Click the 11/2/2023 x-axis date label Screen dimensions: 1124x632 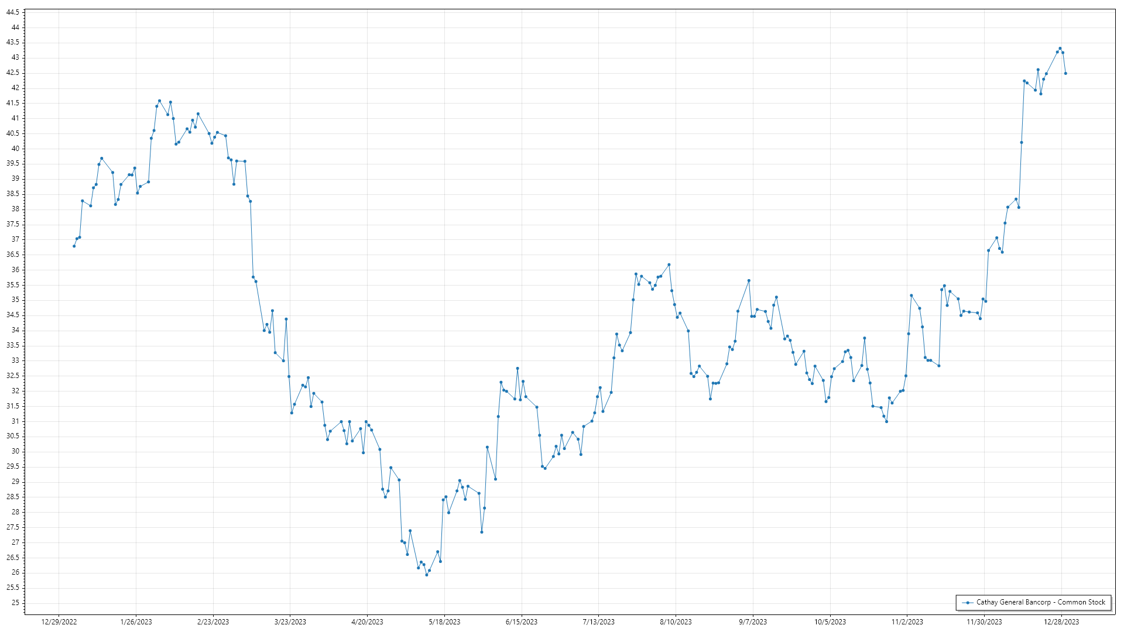[x=907, y=621]
